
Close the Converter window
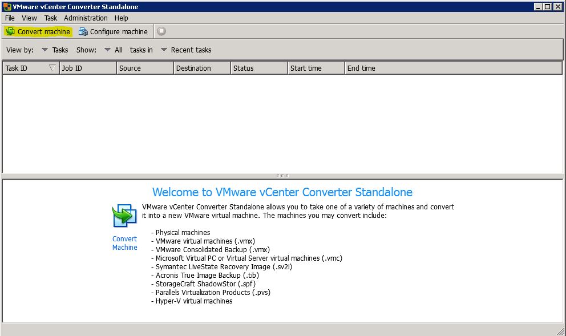[557, 6]
